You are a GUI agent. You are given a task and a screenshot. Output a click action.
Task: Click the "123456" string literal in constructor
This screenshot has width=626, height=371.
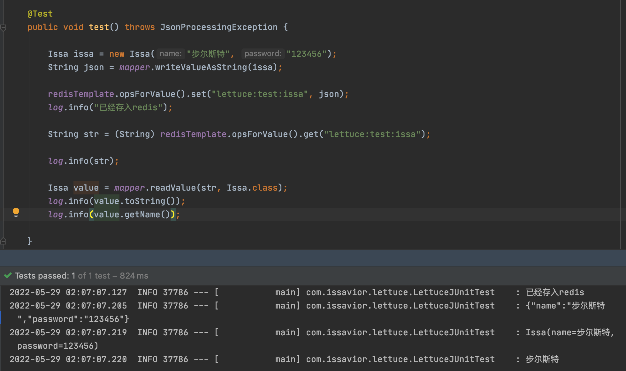coord(306,54)
